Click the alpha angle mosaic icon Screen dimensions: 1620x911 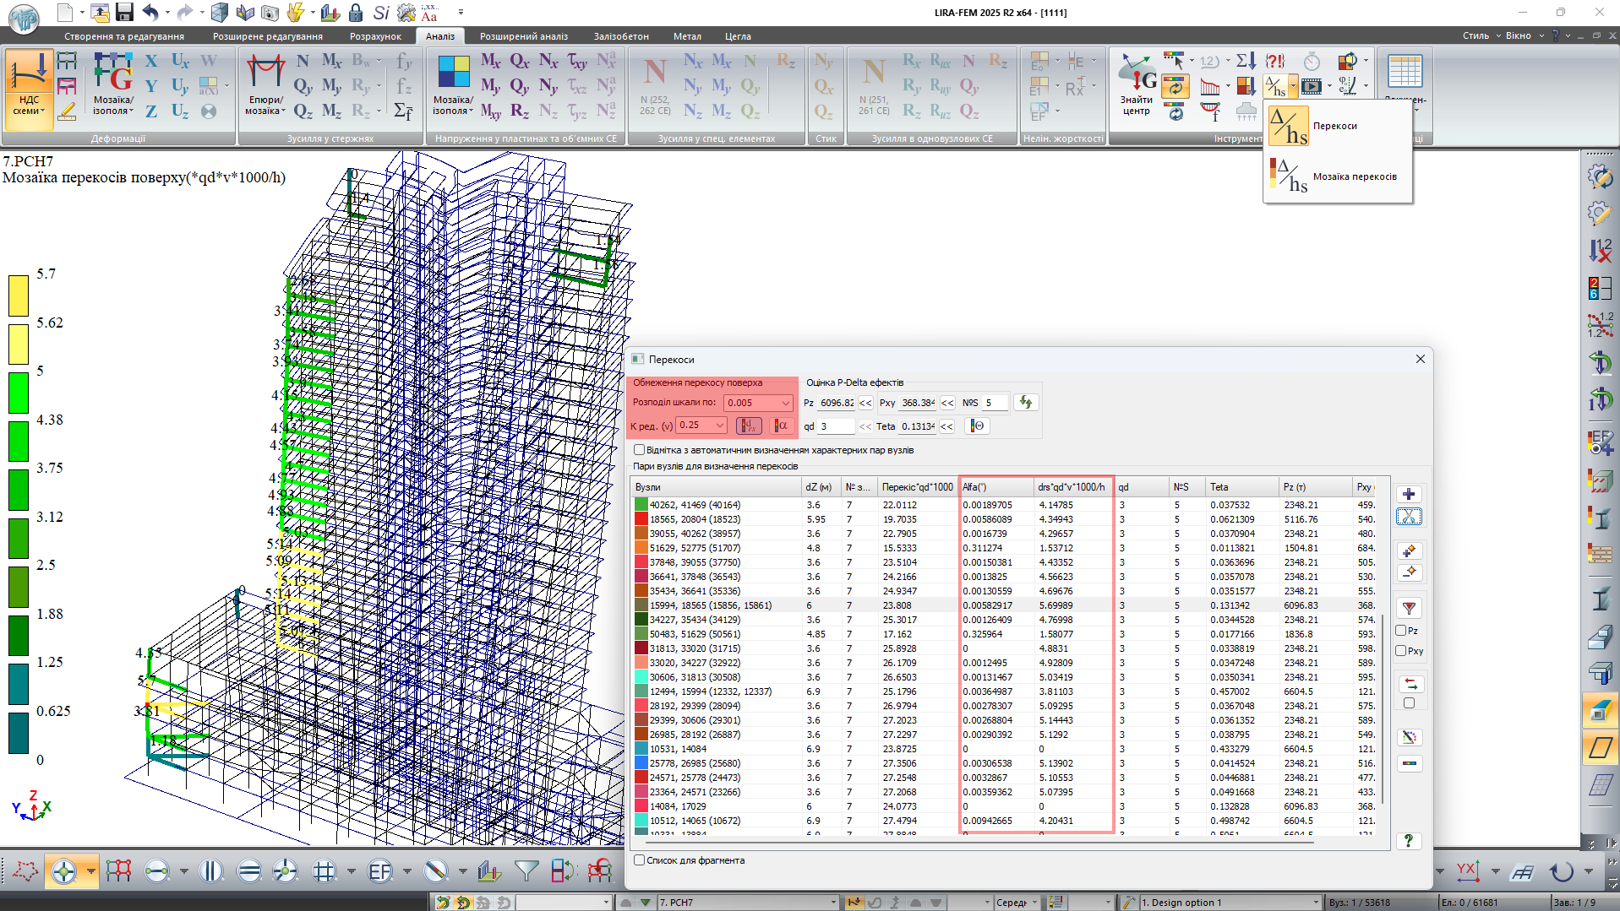point(780,426)
